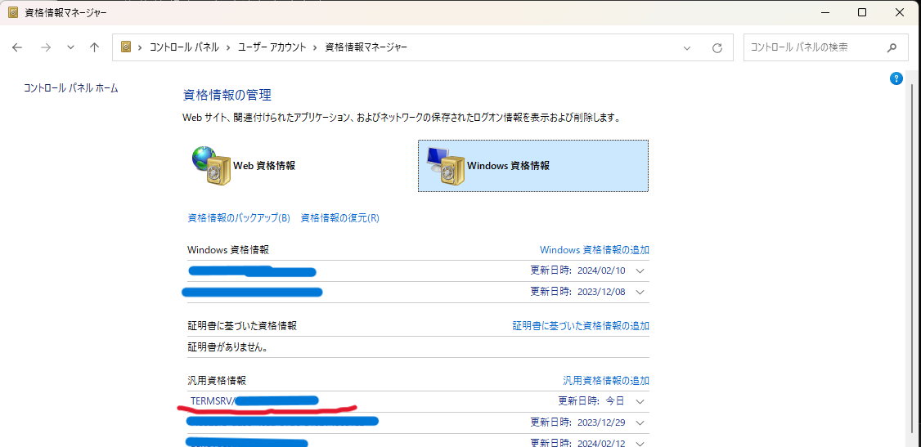Click the search magnifier icon
The height and width of the screenshot is (447, 921).
(x=892, y=47)
